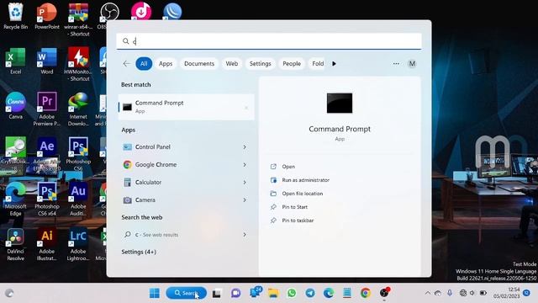Viewport: 538px width, 303px height.
Task: Open the taskbar clock and date
Action: [506, 293]
